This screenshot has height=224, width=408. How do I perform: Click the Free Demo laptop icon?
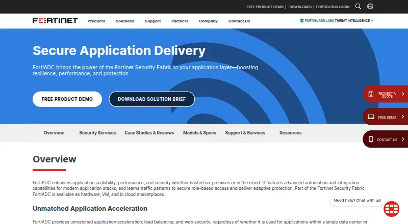(x=371, y=117)
